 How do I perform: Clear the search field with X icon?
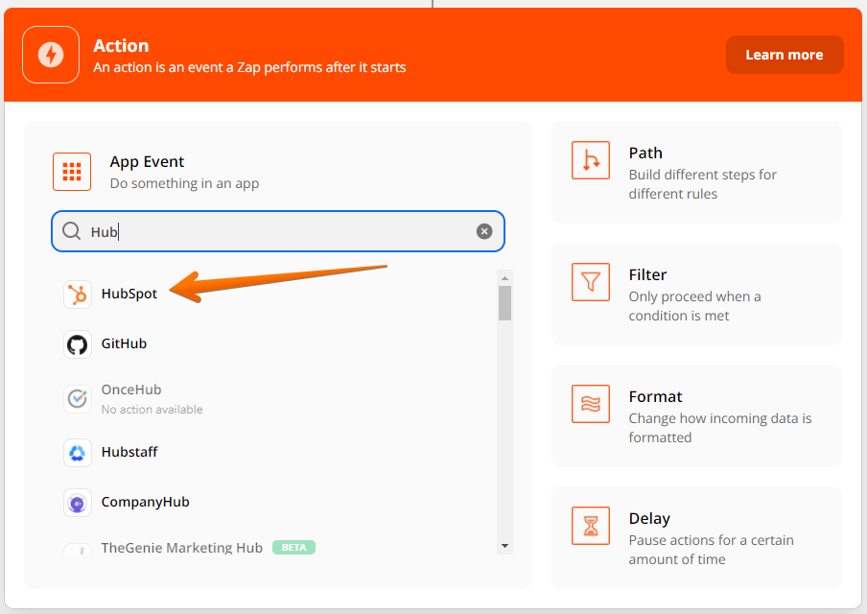pos(484,231)
